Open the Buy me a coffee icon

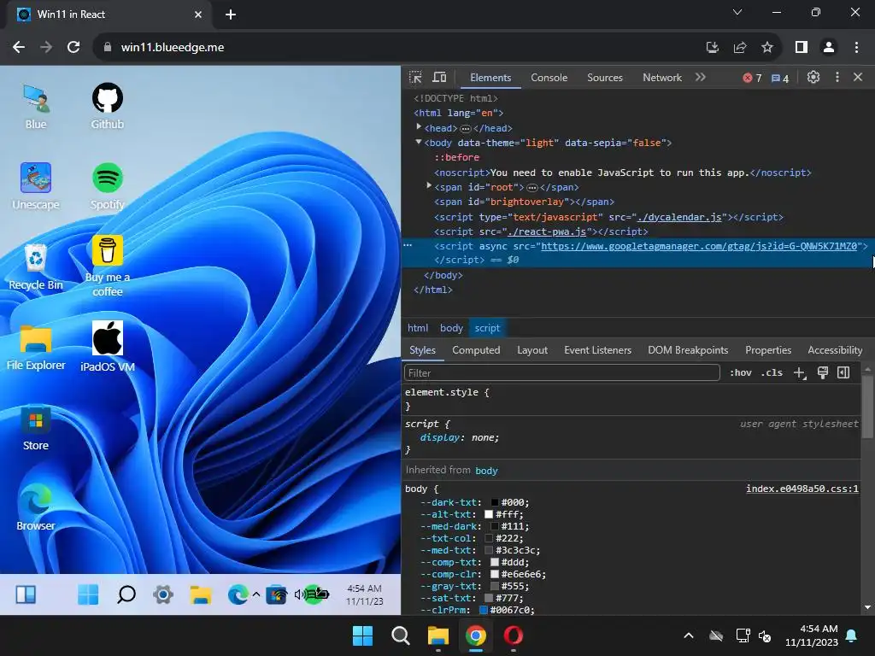tap(107, 266)
